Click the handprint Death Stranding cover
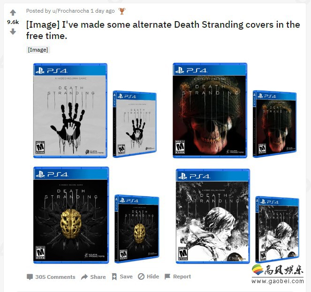The image size is (311, 292). pos(70,111)
